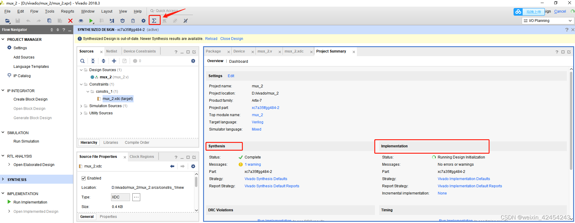Image resolution: width=575 pixels, height=223 pixels.
Task: Expand Utility Sources folder
Action: [x=81, y=113]
